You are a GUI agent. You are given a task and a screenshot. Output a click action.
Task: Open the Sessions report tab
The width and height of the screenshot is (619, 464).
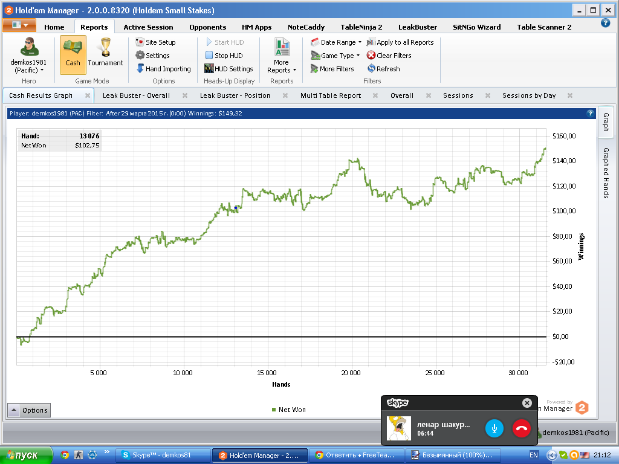pyautogui.click(x=458, y=95)
